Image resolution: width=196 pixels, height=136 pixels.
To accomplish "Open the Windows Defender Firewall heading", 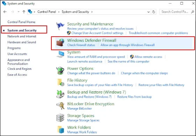I will pos(92,40).
